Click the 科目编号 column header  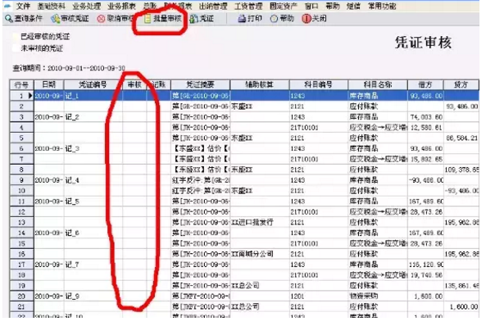tap(318, 84)
